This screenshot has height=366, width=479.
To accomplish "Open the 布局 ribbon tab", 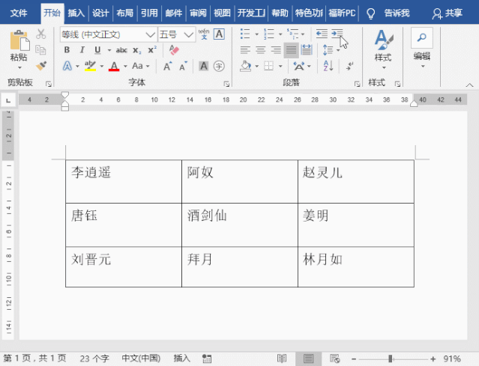I will click(125, 13).
